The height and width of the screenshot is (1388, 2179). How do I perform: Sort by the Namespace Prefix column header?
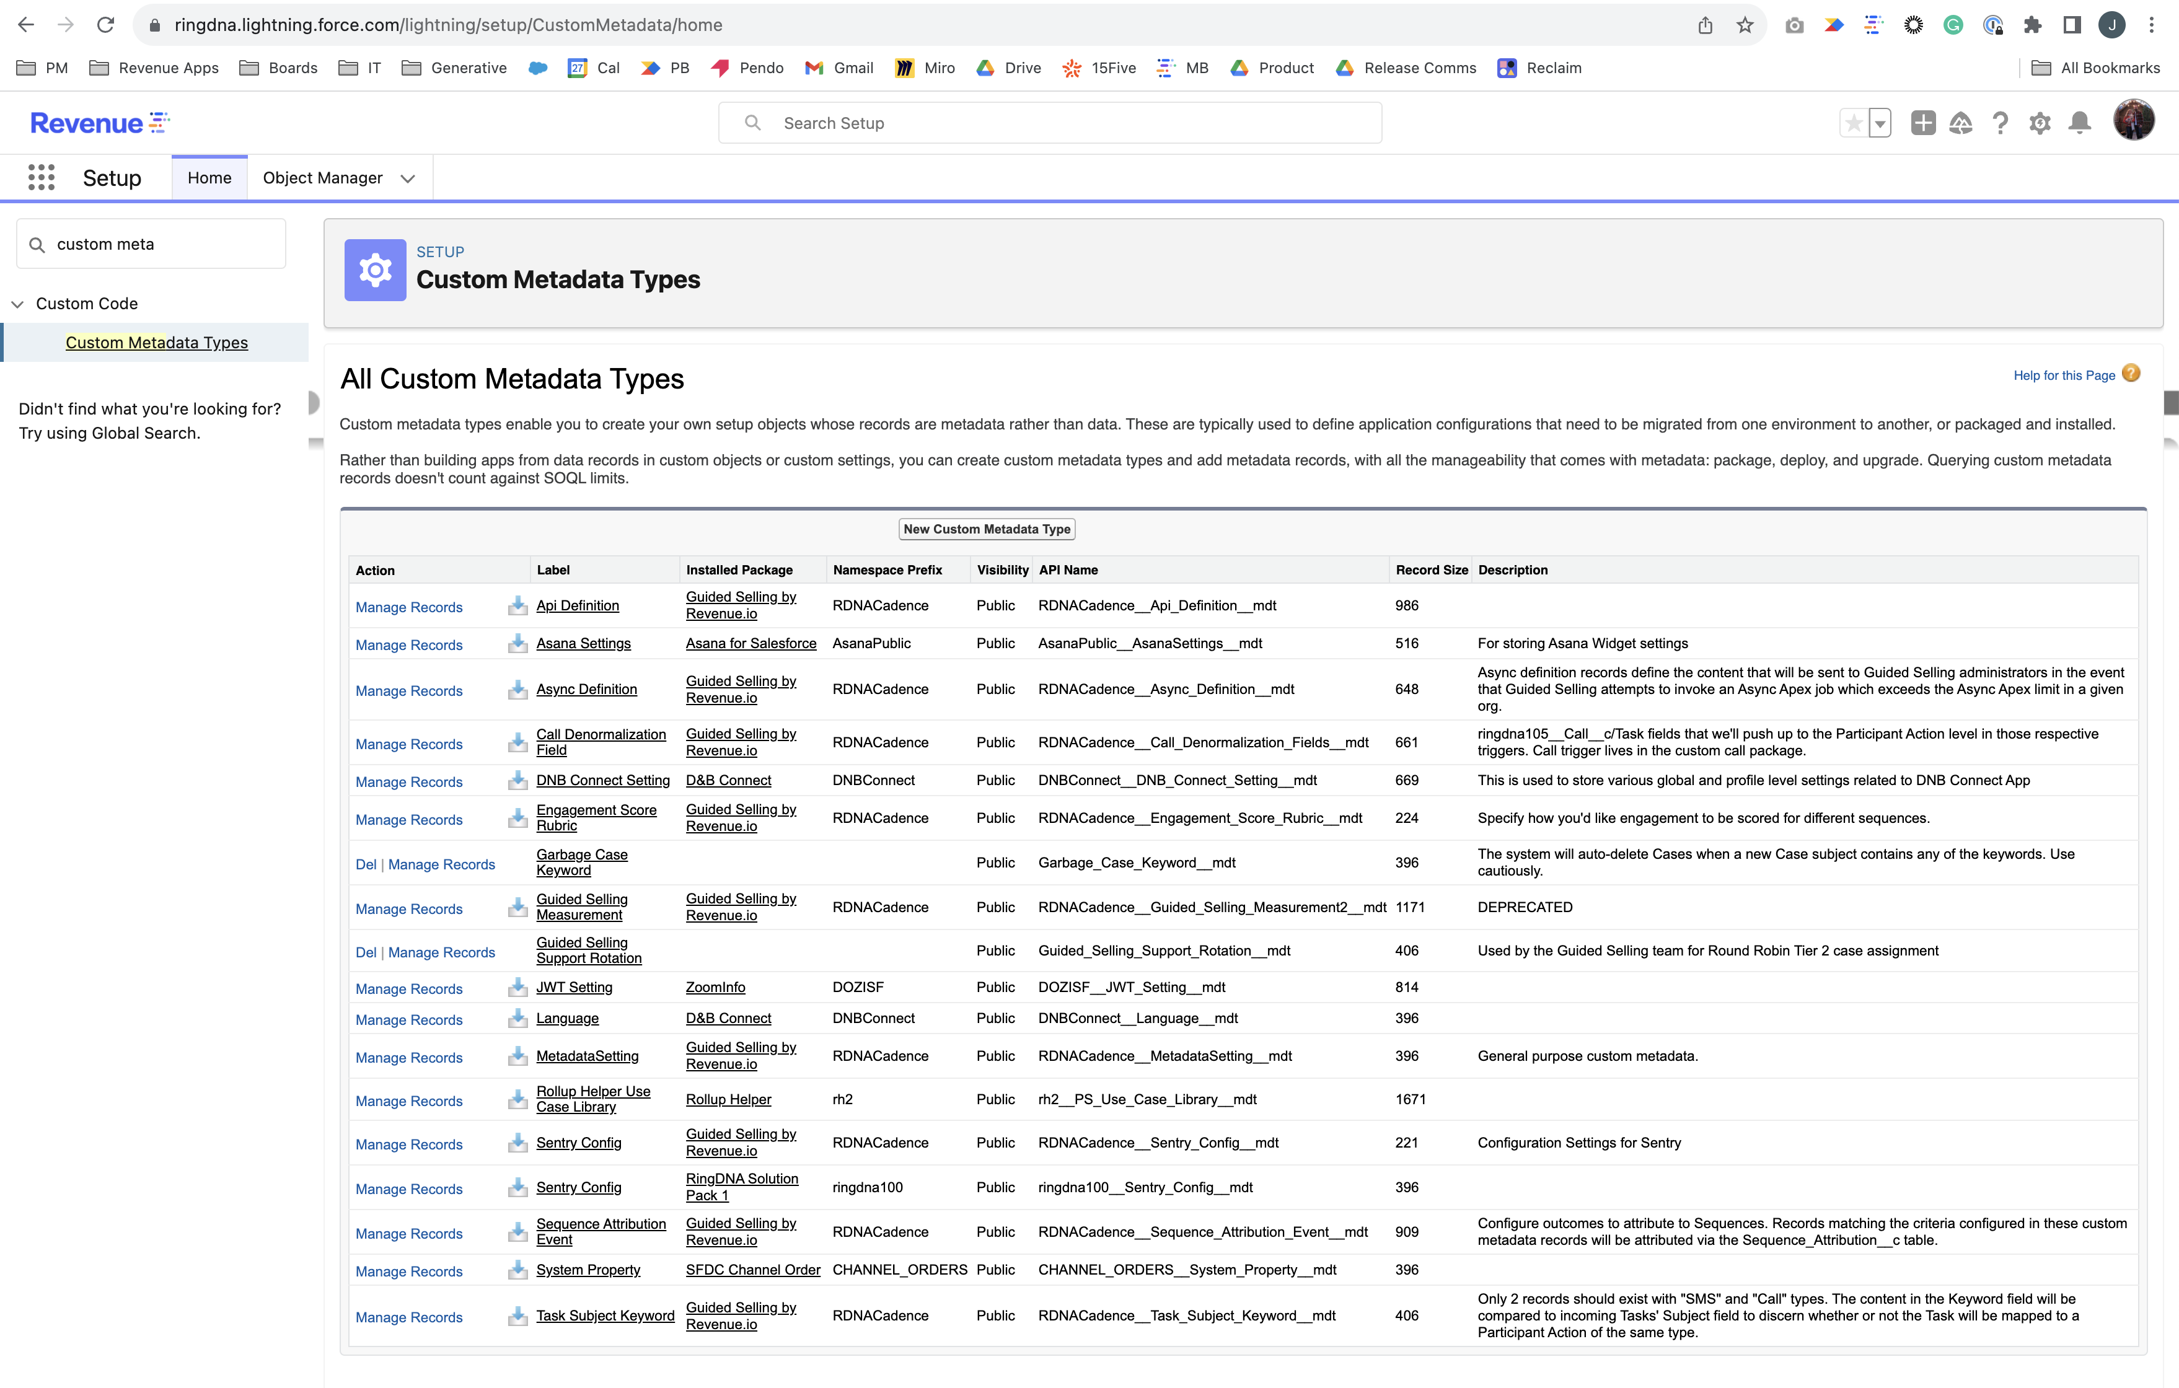(887, 570)
